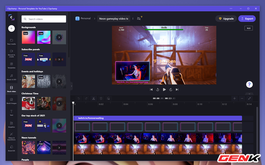Select the Stock video sidebar tab

pos(12,89)
